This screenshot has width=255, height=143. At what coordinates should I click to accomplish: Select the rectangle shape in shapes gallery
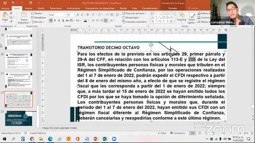(x=164, y=14)
